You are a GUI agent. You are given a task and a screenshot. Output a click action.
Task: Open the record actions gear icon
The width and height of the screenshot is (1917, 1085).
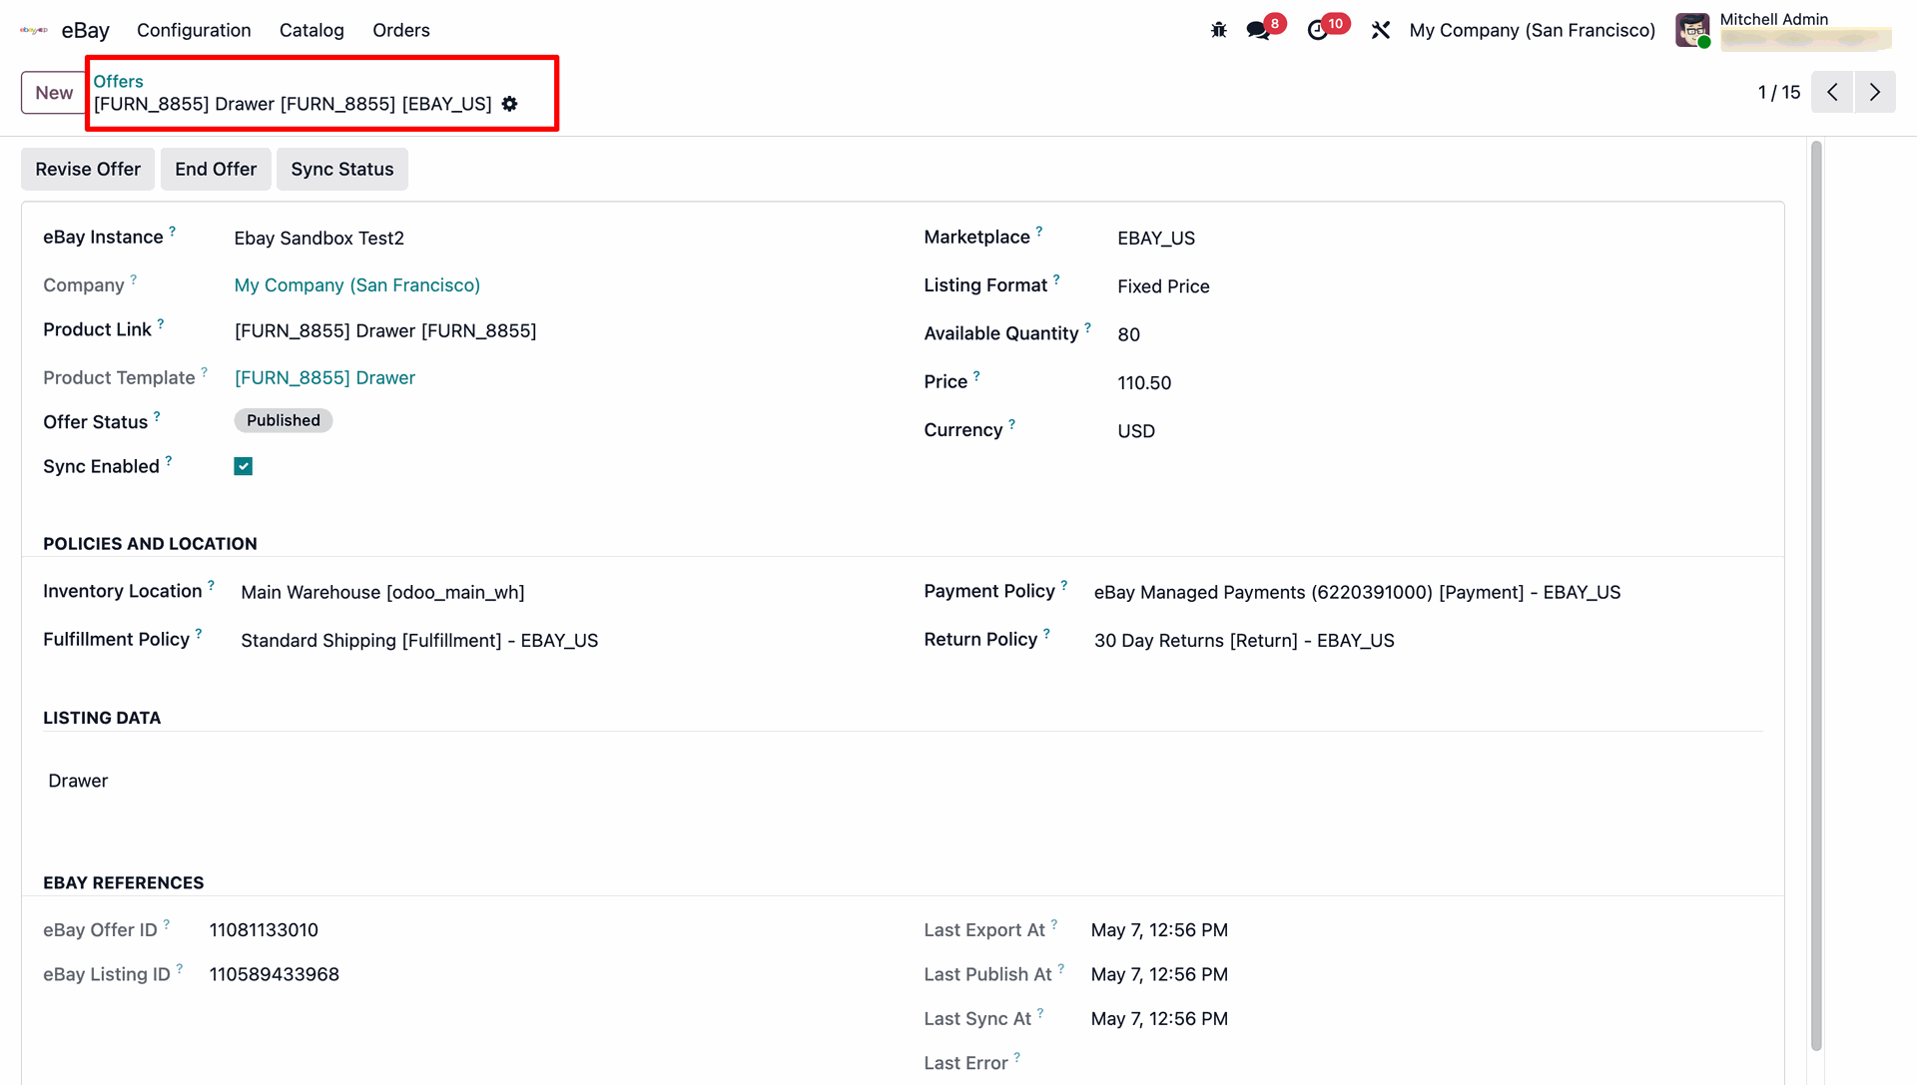pyautogui.click(x=510, y=104)
